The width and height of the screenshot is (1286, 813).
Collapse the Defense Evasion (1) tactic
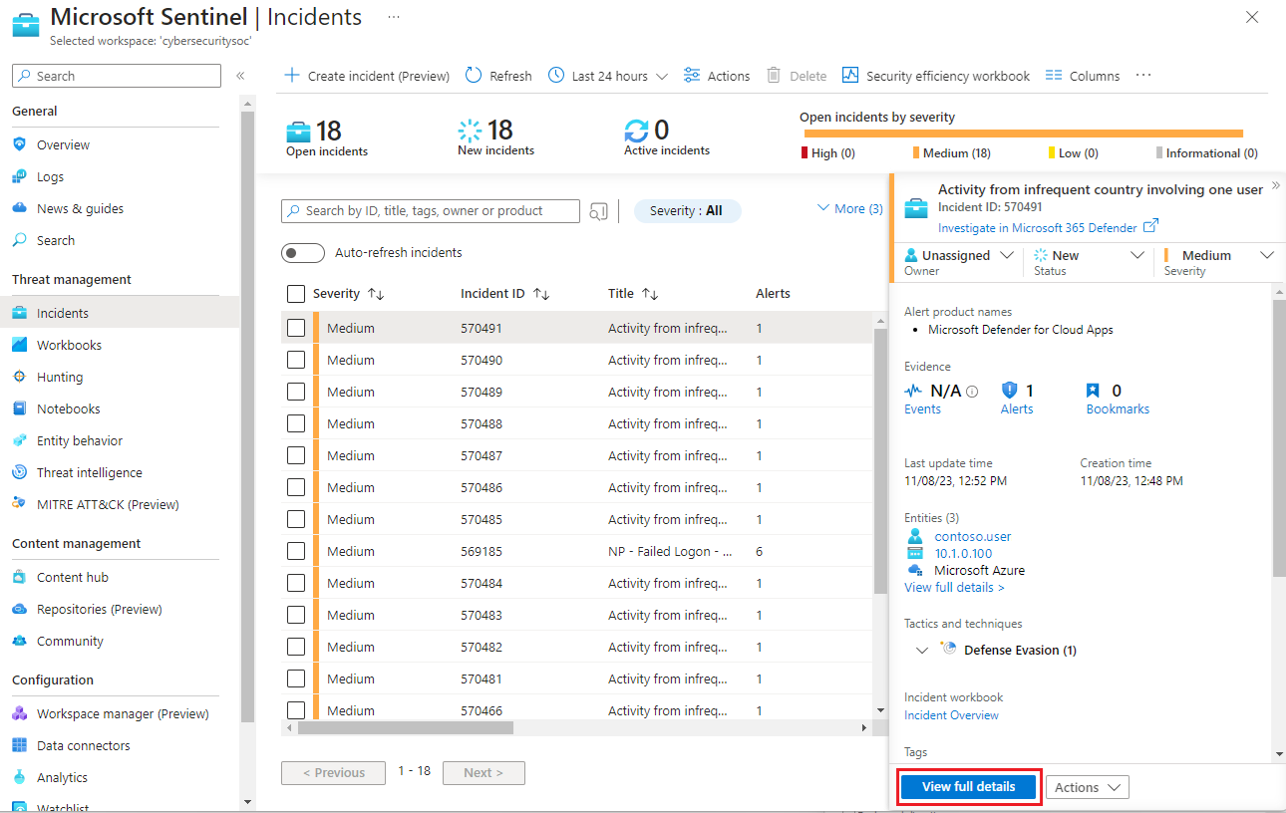click(922, 650)
